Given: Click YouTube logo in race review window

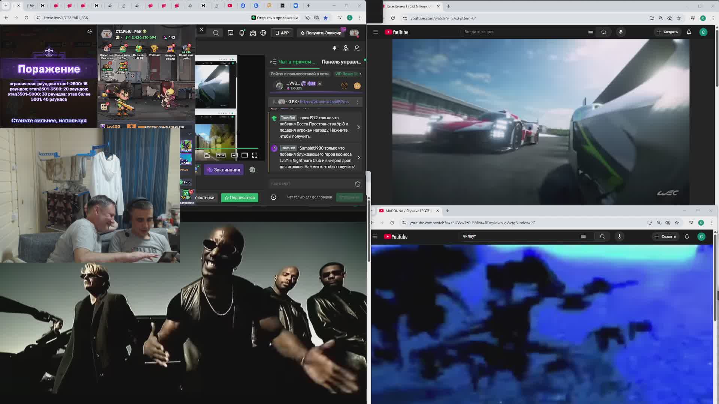Looking at the screenshot, I should pos(397,32).
